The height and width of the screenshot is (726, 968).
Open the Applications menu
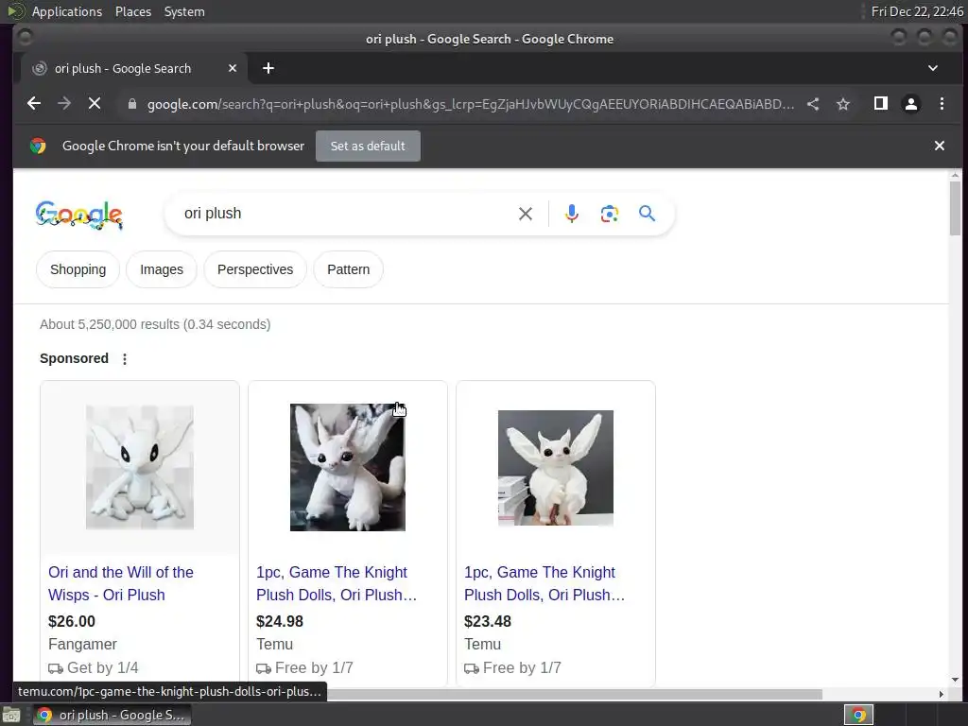coord(67,11)
